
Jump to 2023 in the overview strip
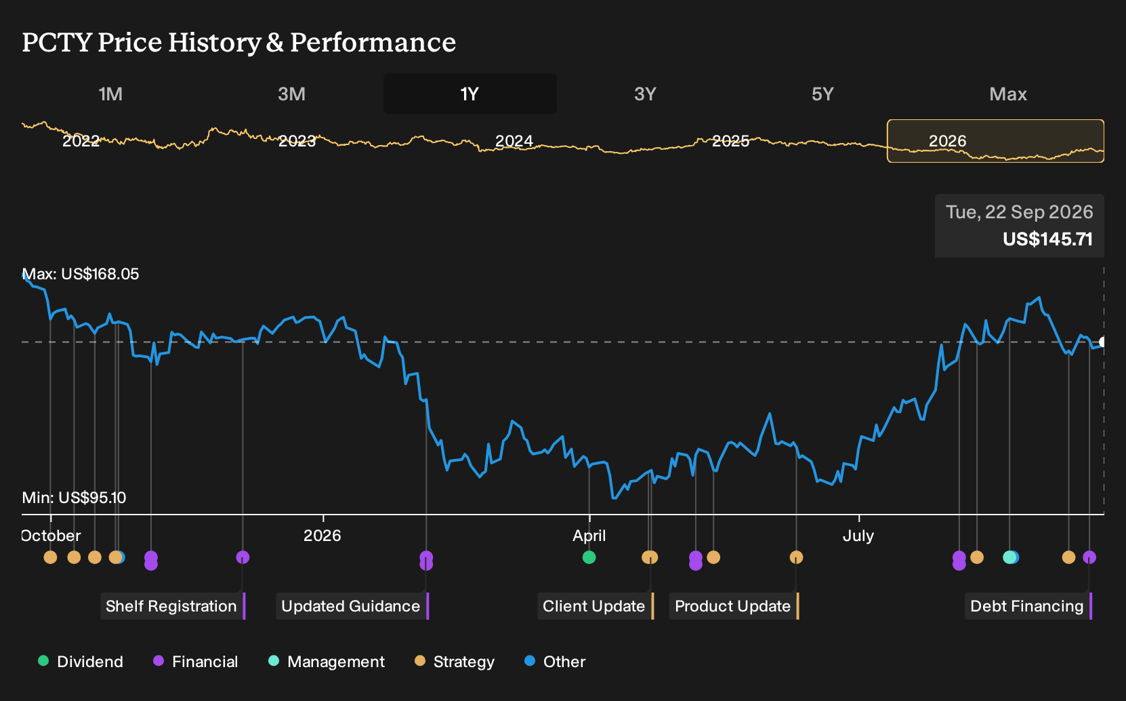297,141
